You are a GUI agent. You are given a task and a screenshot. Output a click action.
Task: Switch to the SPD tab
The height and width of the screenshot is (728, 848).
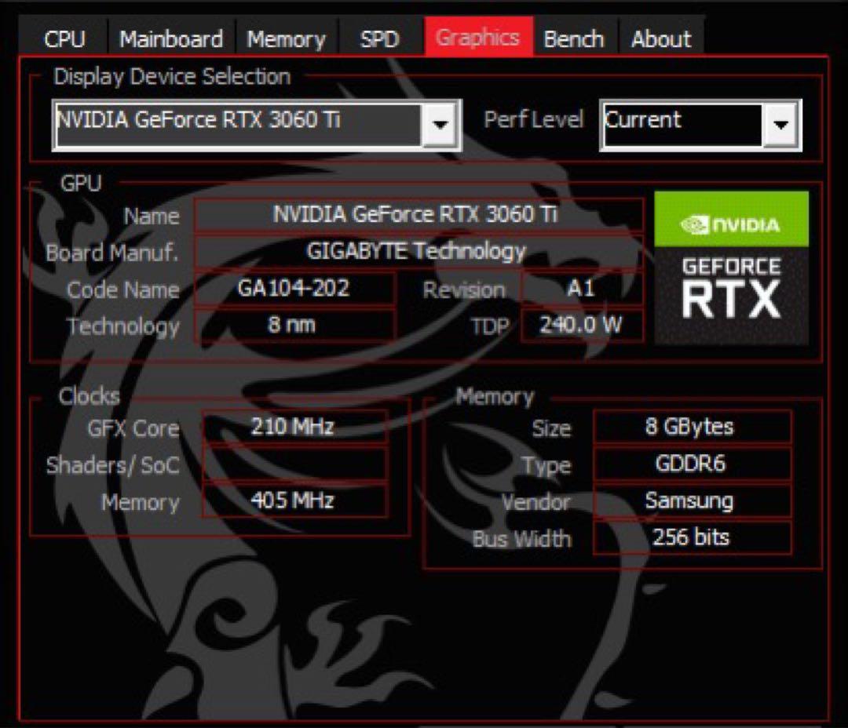(x=380, y=36)
